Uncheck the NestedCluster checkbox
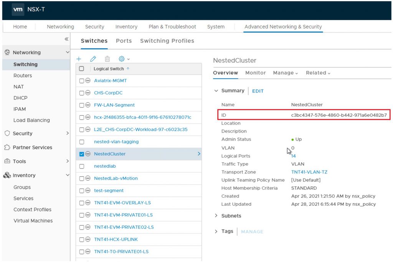Screen dimensions: 393x263 tap(81, 154)
